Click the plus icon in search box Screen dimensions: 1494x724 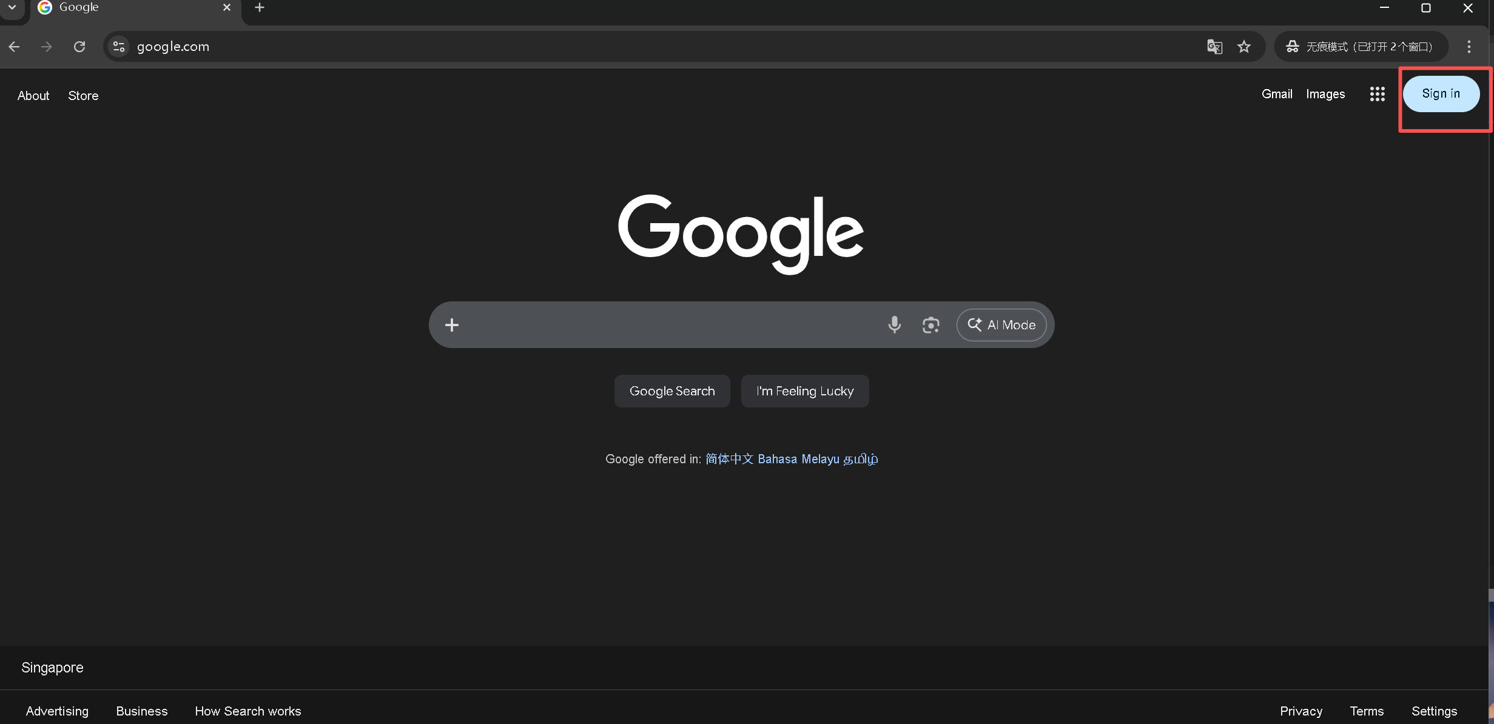pyautogui.click(x=452, y=325)
